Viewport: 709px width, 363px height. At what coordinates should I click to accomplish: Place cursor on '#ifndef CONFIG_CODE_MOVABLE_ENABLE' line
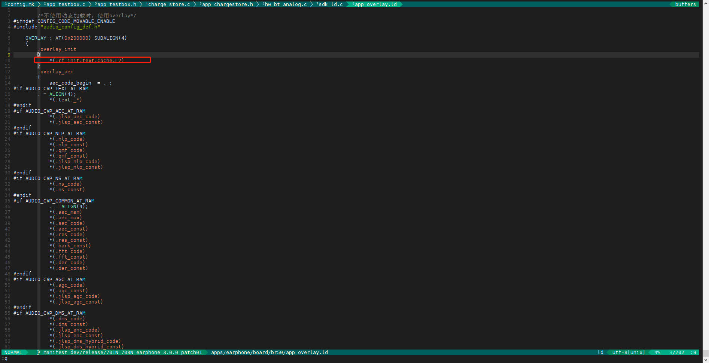tap(64, 21)
